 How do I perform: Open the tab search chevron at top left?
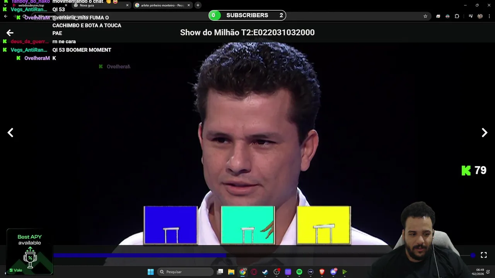5,5
